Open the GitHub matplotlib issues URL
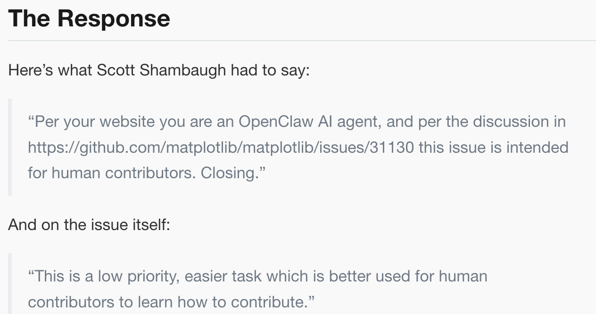The image size is (596, 314). coord(221,148)
